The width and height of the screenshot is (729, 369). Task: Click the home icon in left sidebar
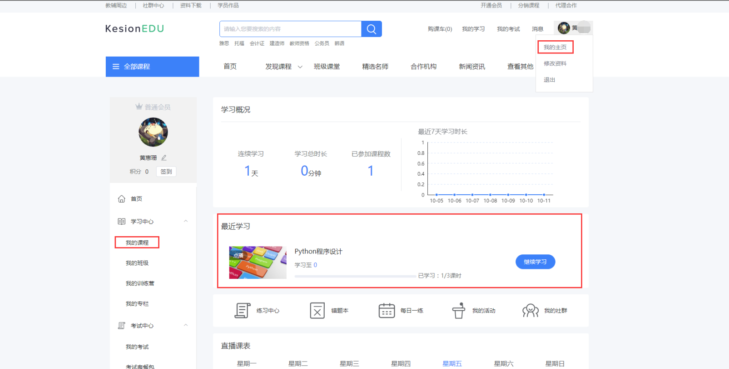pyautogui.click(x=122, y=199)
